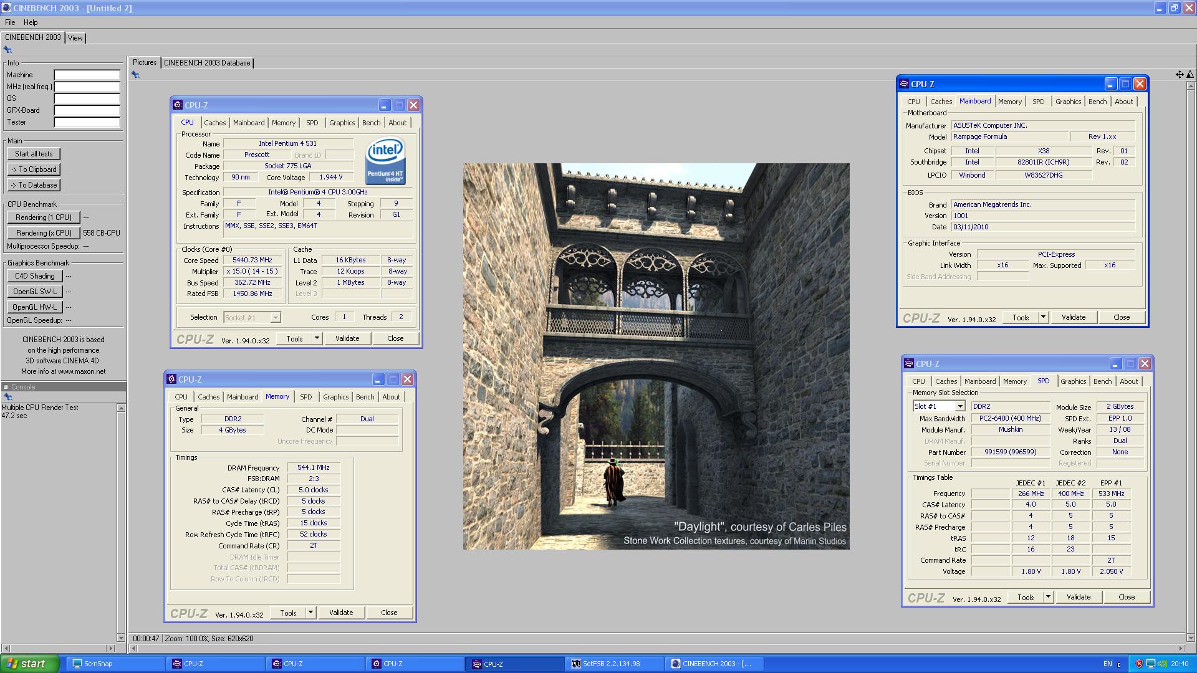Viewport: 1197px width, 673px height.
Task: Click the console collapse handle icon
Action: pyautogui.click(x=6, y=387)
